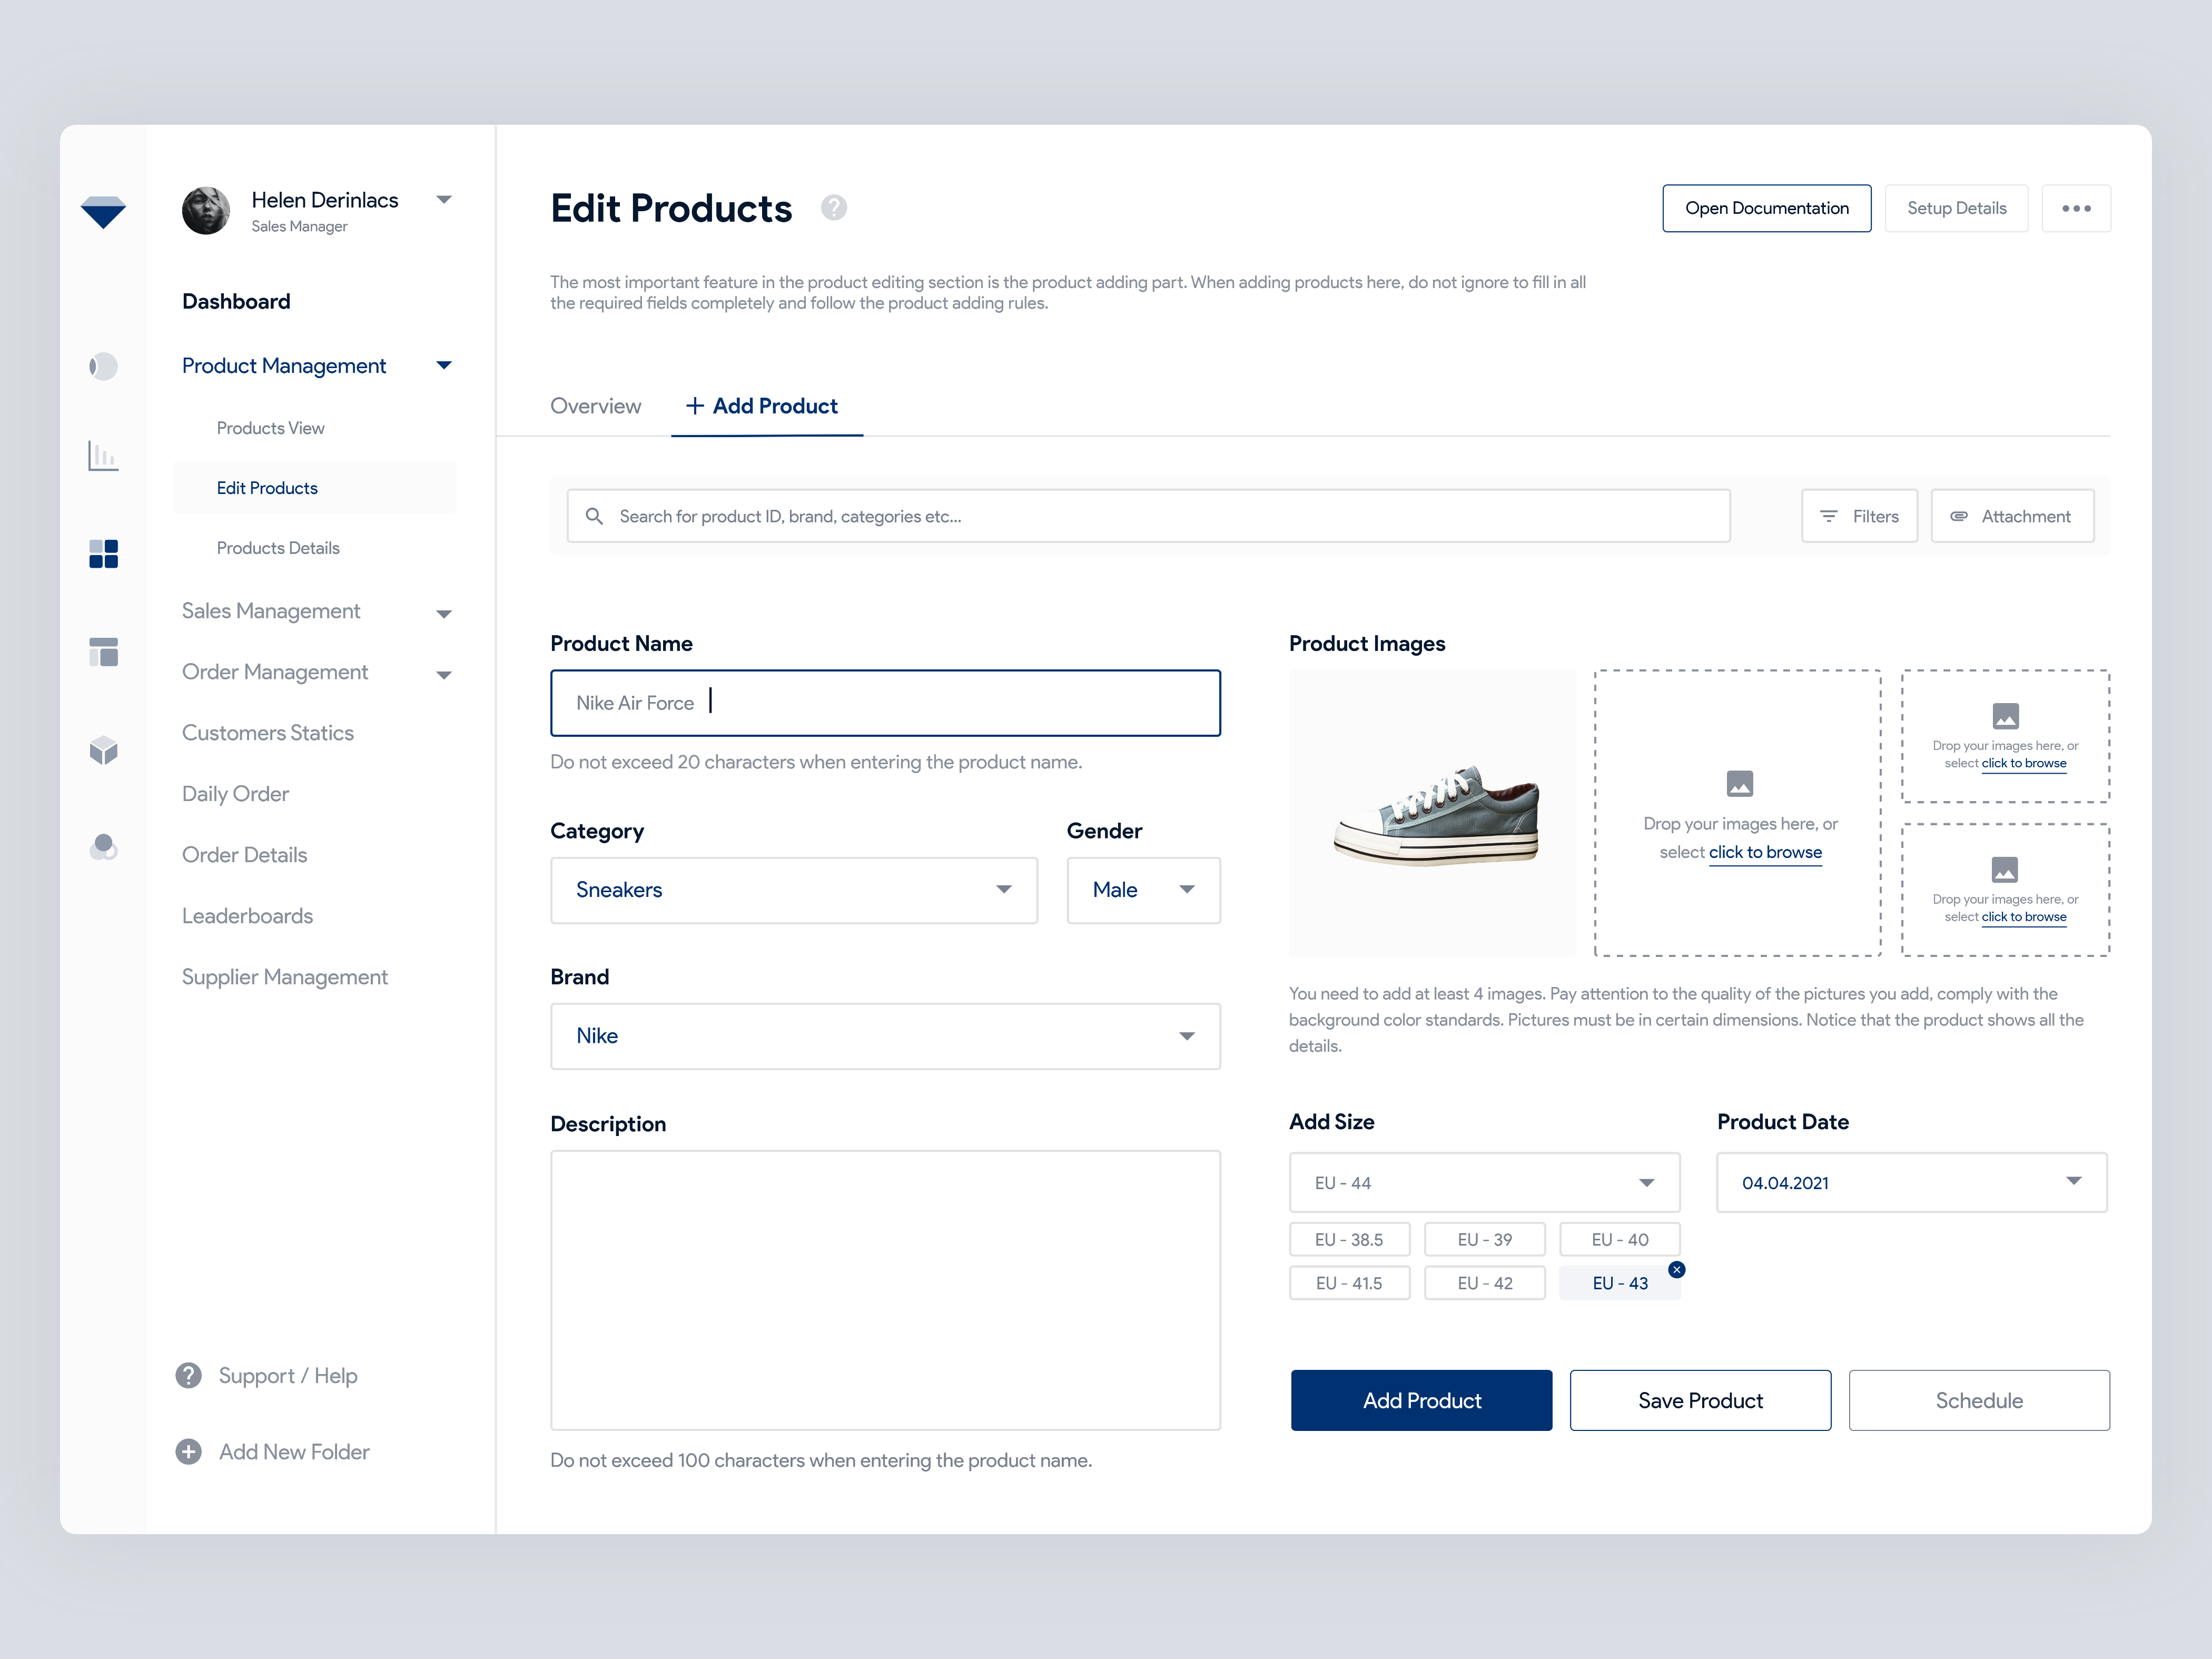Viewport: 2212px width, 1659px height.
Task: Click the Support / Help question icon
Action: 188,1376
